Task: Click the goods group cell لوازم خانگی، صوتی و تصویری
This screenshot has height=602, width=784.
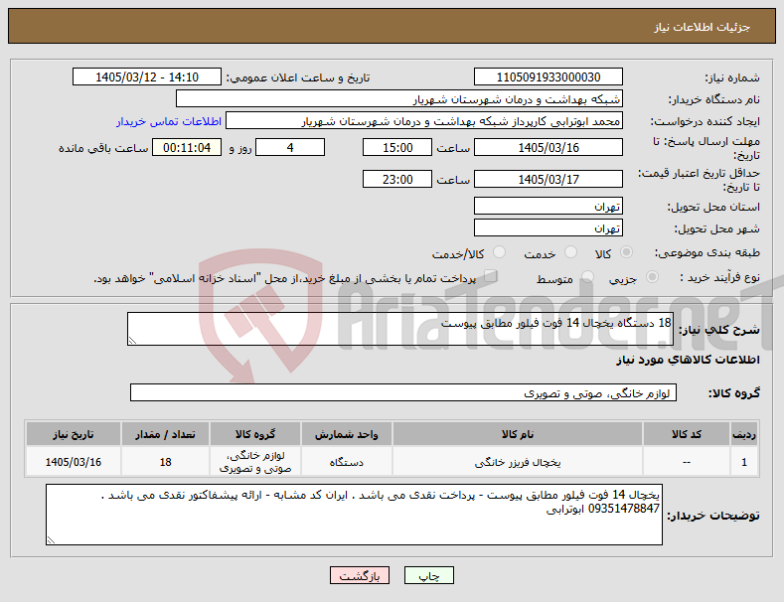Action: tap(255, 462)
